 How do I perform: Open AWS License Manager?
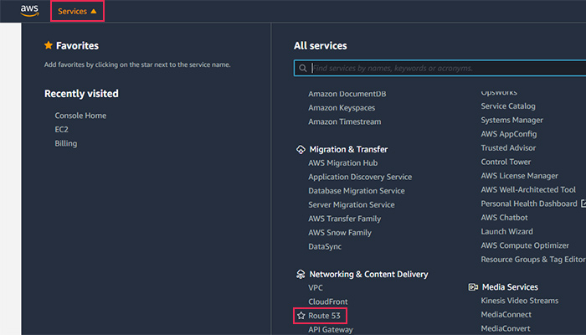tap(520, 176)
